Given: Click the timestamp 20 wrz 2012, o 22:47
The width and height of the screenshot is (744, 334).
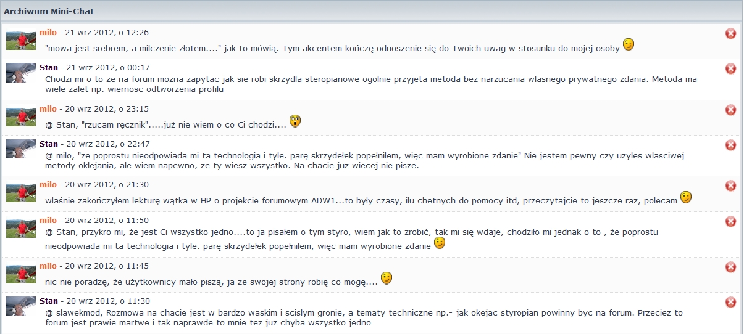Looking at the screenshot, I should pyautogui.click(x=109, y=144).
